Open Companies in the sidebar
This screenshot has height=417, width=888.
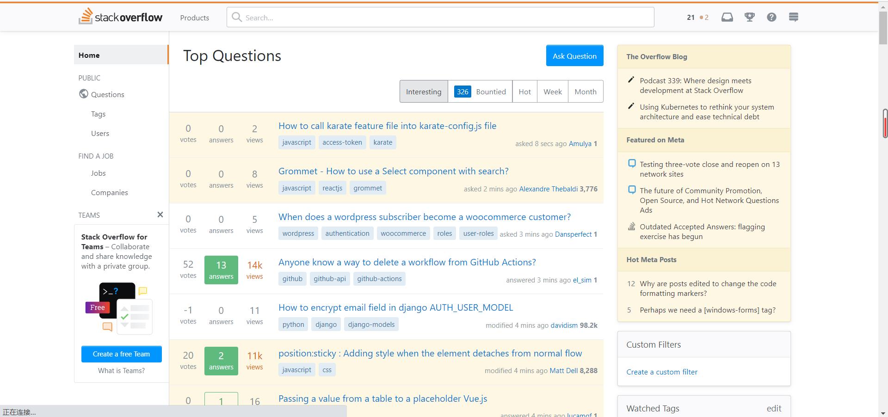tap(109, 192)
